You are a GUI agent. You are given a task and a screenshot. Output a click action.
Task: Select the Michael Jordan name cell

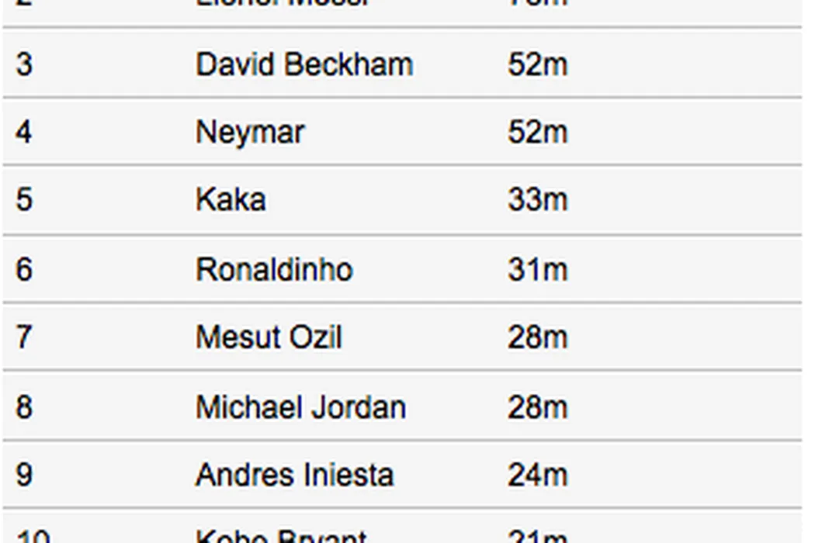(300, 407)
